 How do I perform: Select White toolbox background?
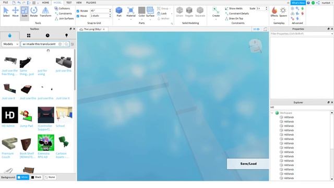23,177
